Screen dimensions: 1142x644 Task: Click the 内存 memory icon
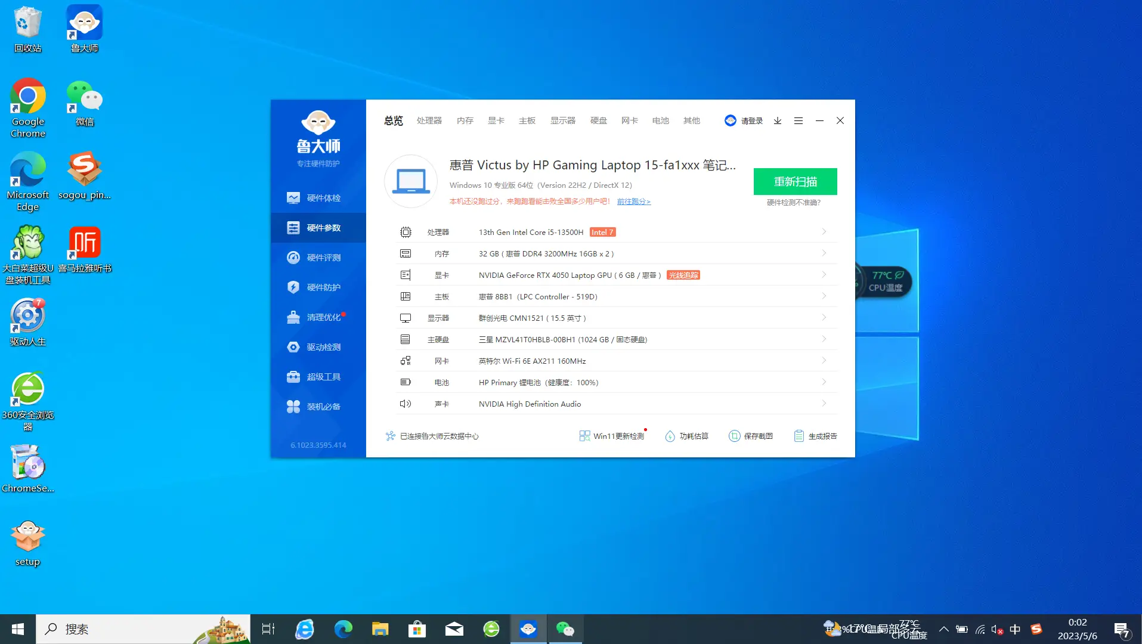coord(406,253)
